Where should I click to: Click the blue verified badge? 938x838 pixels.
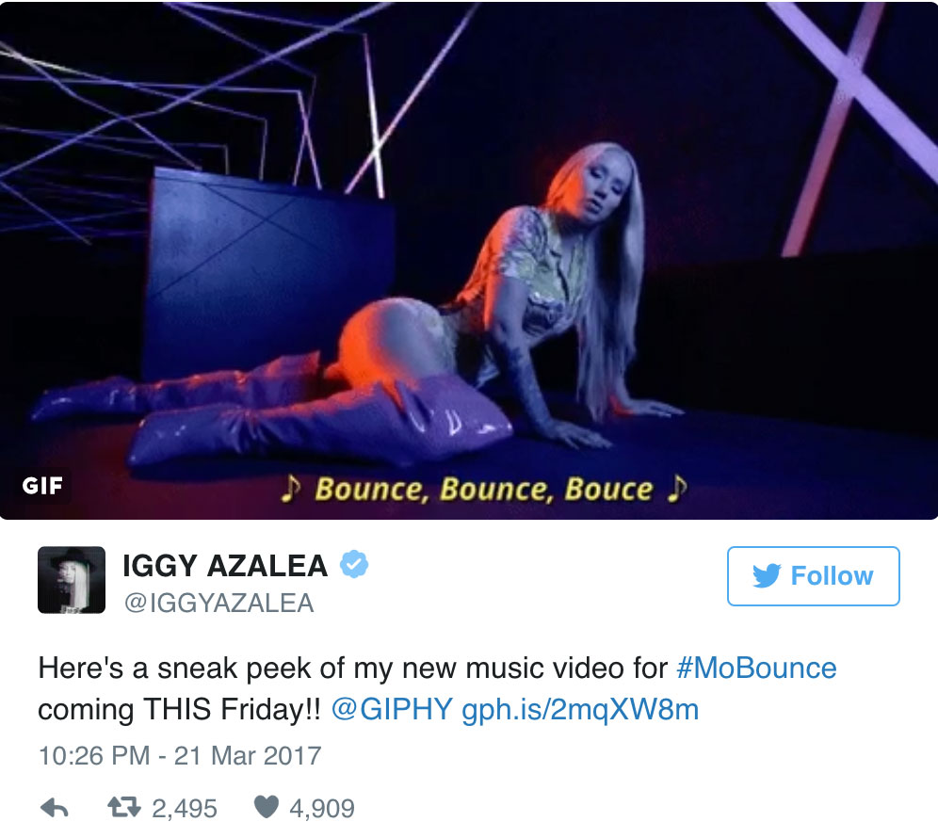coord(354,564)
